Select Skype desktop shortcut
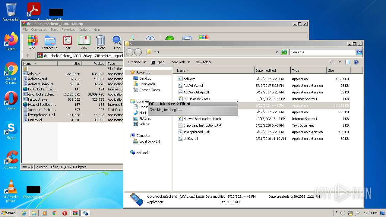The height and width of the screenshot is (217, 386). click(x=11, y=130)
